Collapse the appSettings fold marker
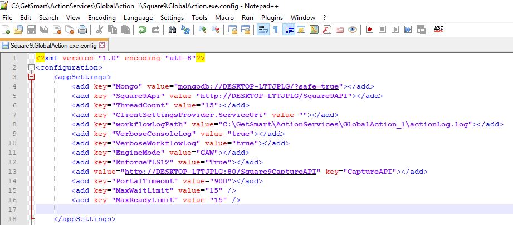 coord(31,77)
